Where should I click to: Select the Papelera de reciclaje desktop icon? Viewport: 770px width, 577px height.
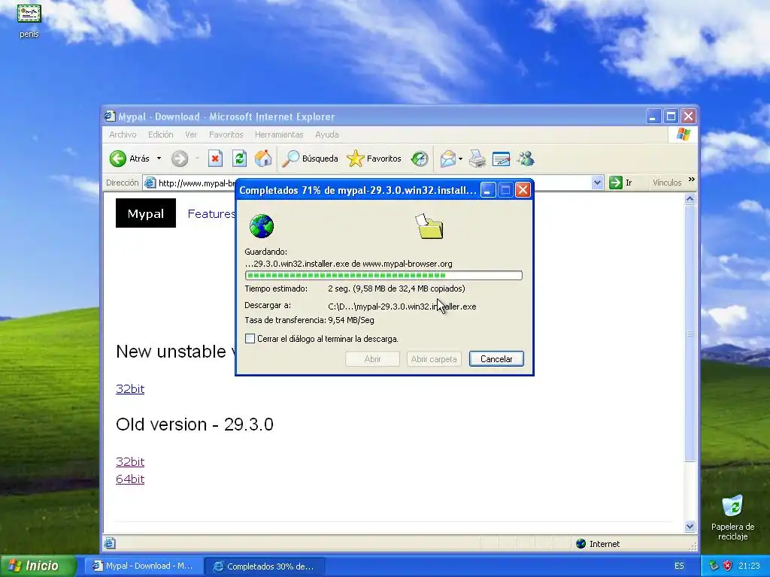(732, 517)
